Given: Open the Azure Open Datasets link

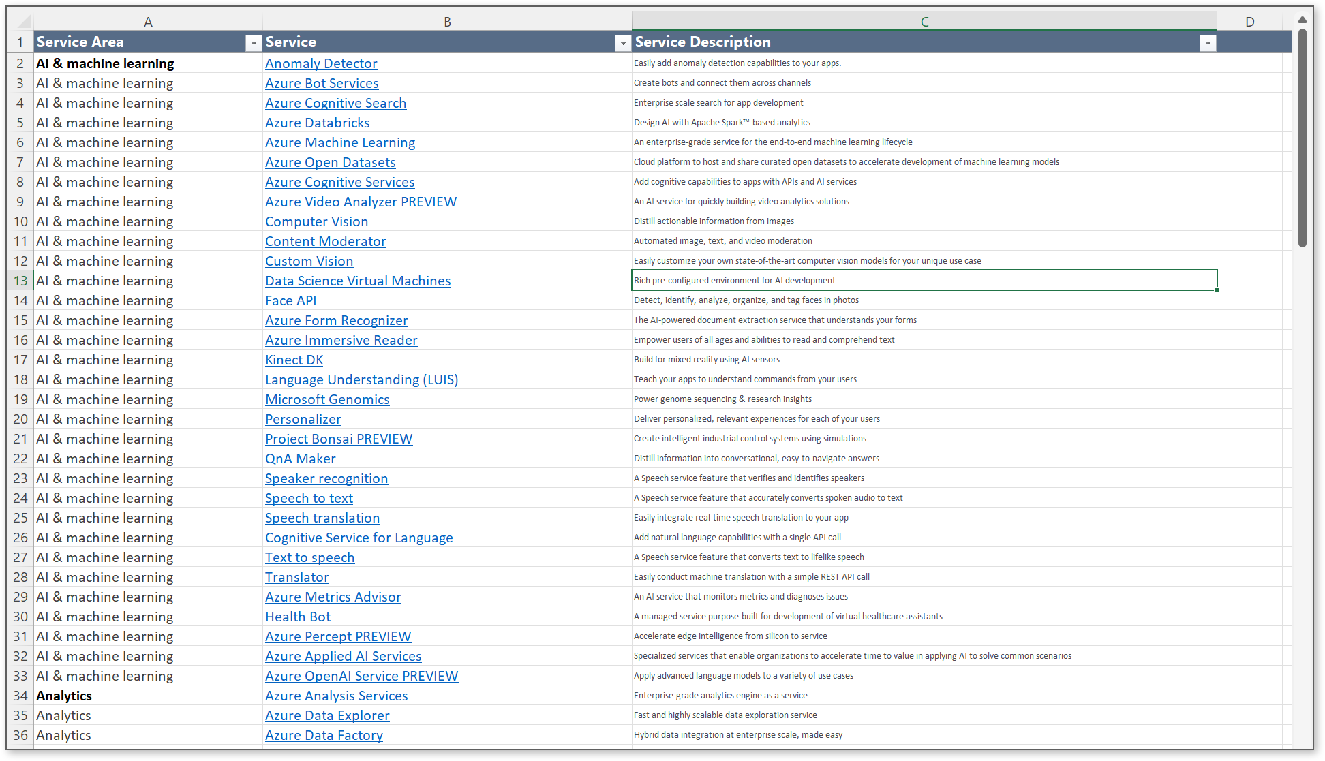Looking at the screenshot, I should pos(331,162).
